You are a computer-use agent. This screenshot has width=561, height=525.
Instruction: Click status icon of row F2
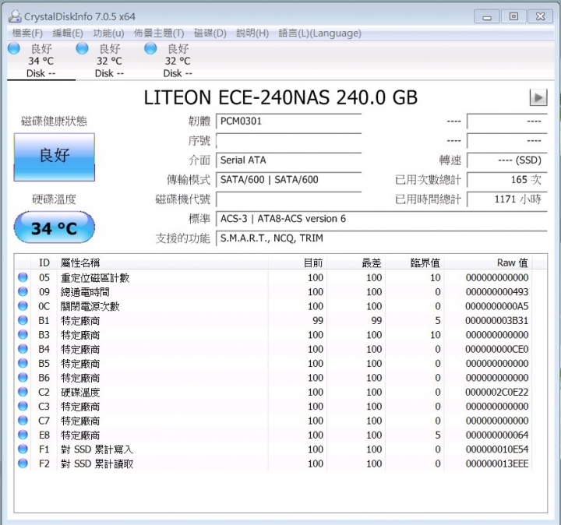click(23, 463)
